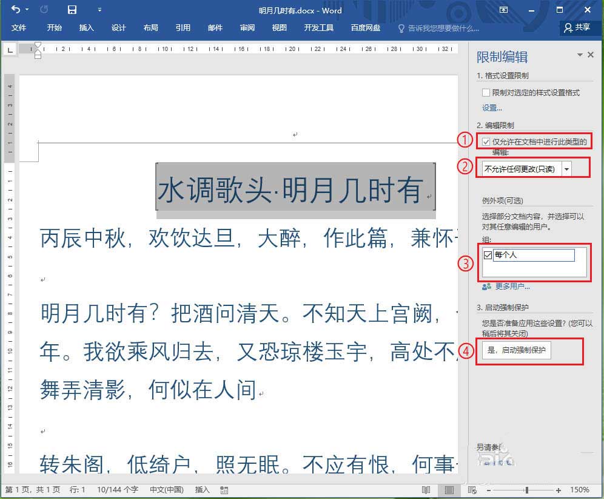Click the line starting 转朱阁，低绮户

click(249, 464)
